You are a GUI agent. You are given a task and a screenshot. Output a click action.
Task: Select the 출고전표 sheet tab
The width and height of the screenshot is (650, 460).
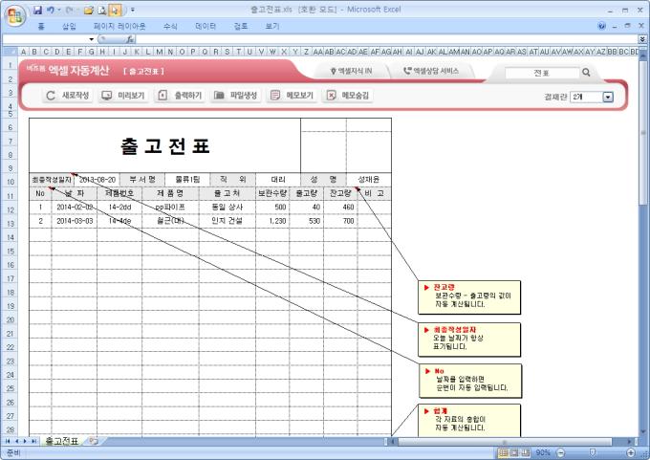click(61, 441)
